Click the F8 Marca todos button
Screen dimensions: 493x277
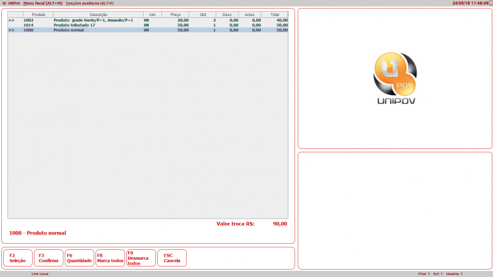110,258
